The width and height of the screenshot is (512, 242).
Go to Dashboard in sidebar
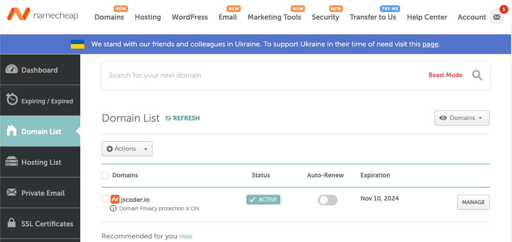[x=40, y=70]
